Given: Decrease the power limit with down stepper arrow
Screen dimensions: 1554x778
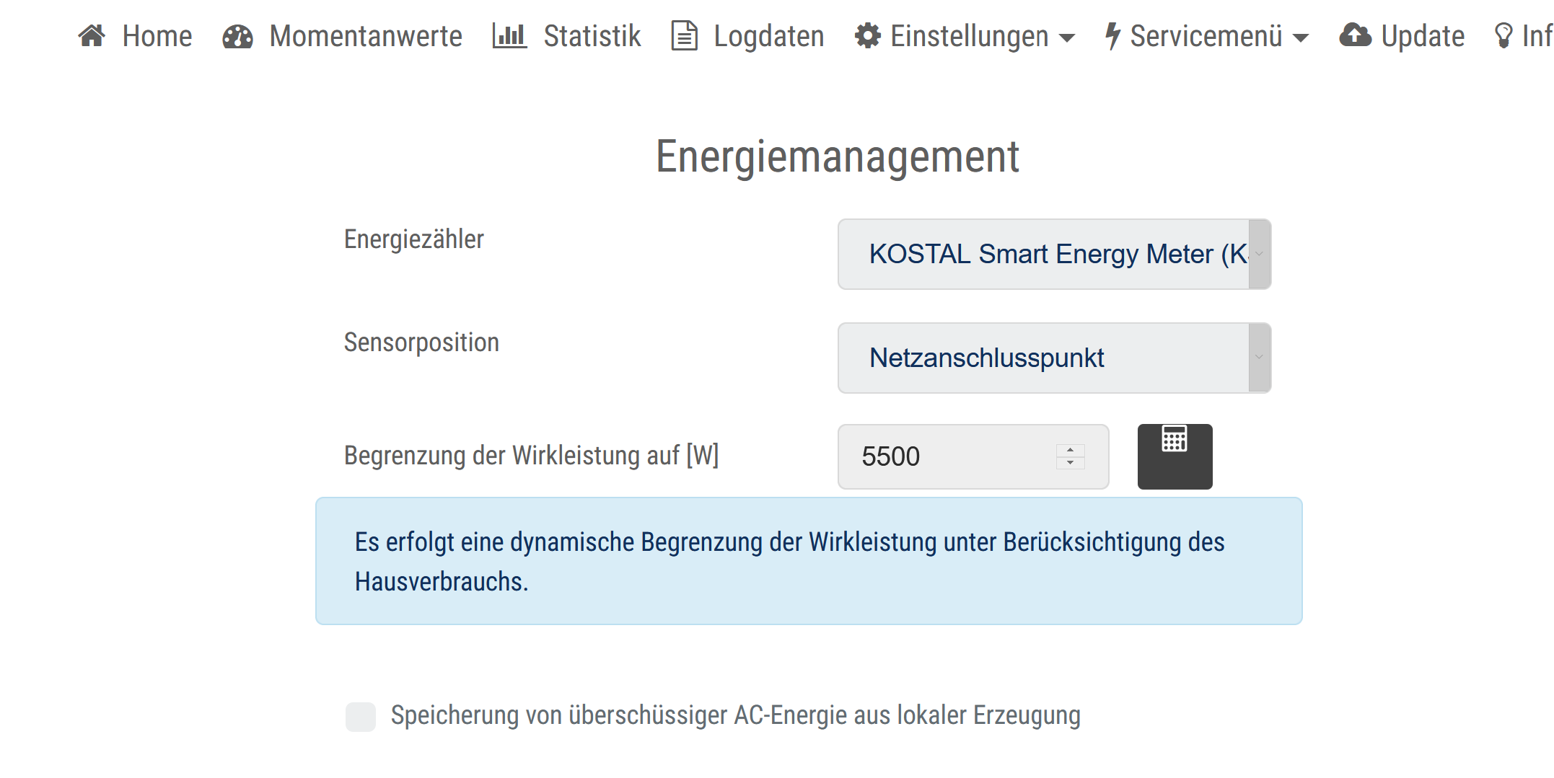Looking at the screenshot, I should tap(1071, 463).
